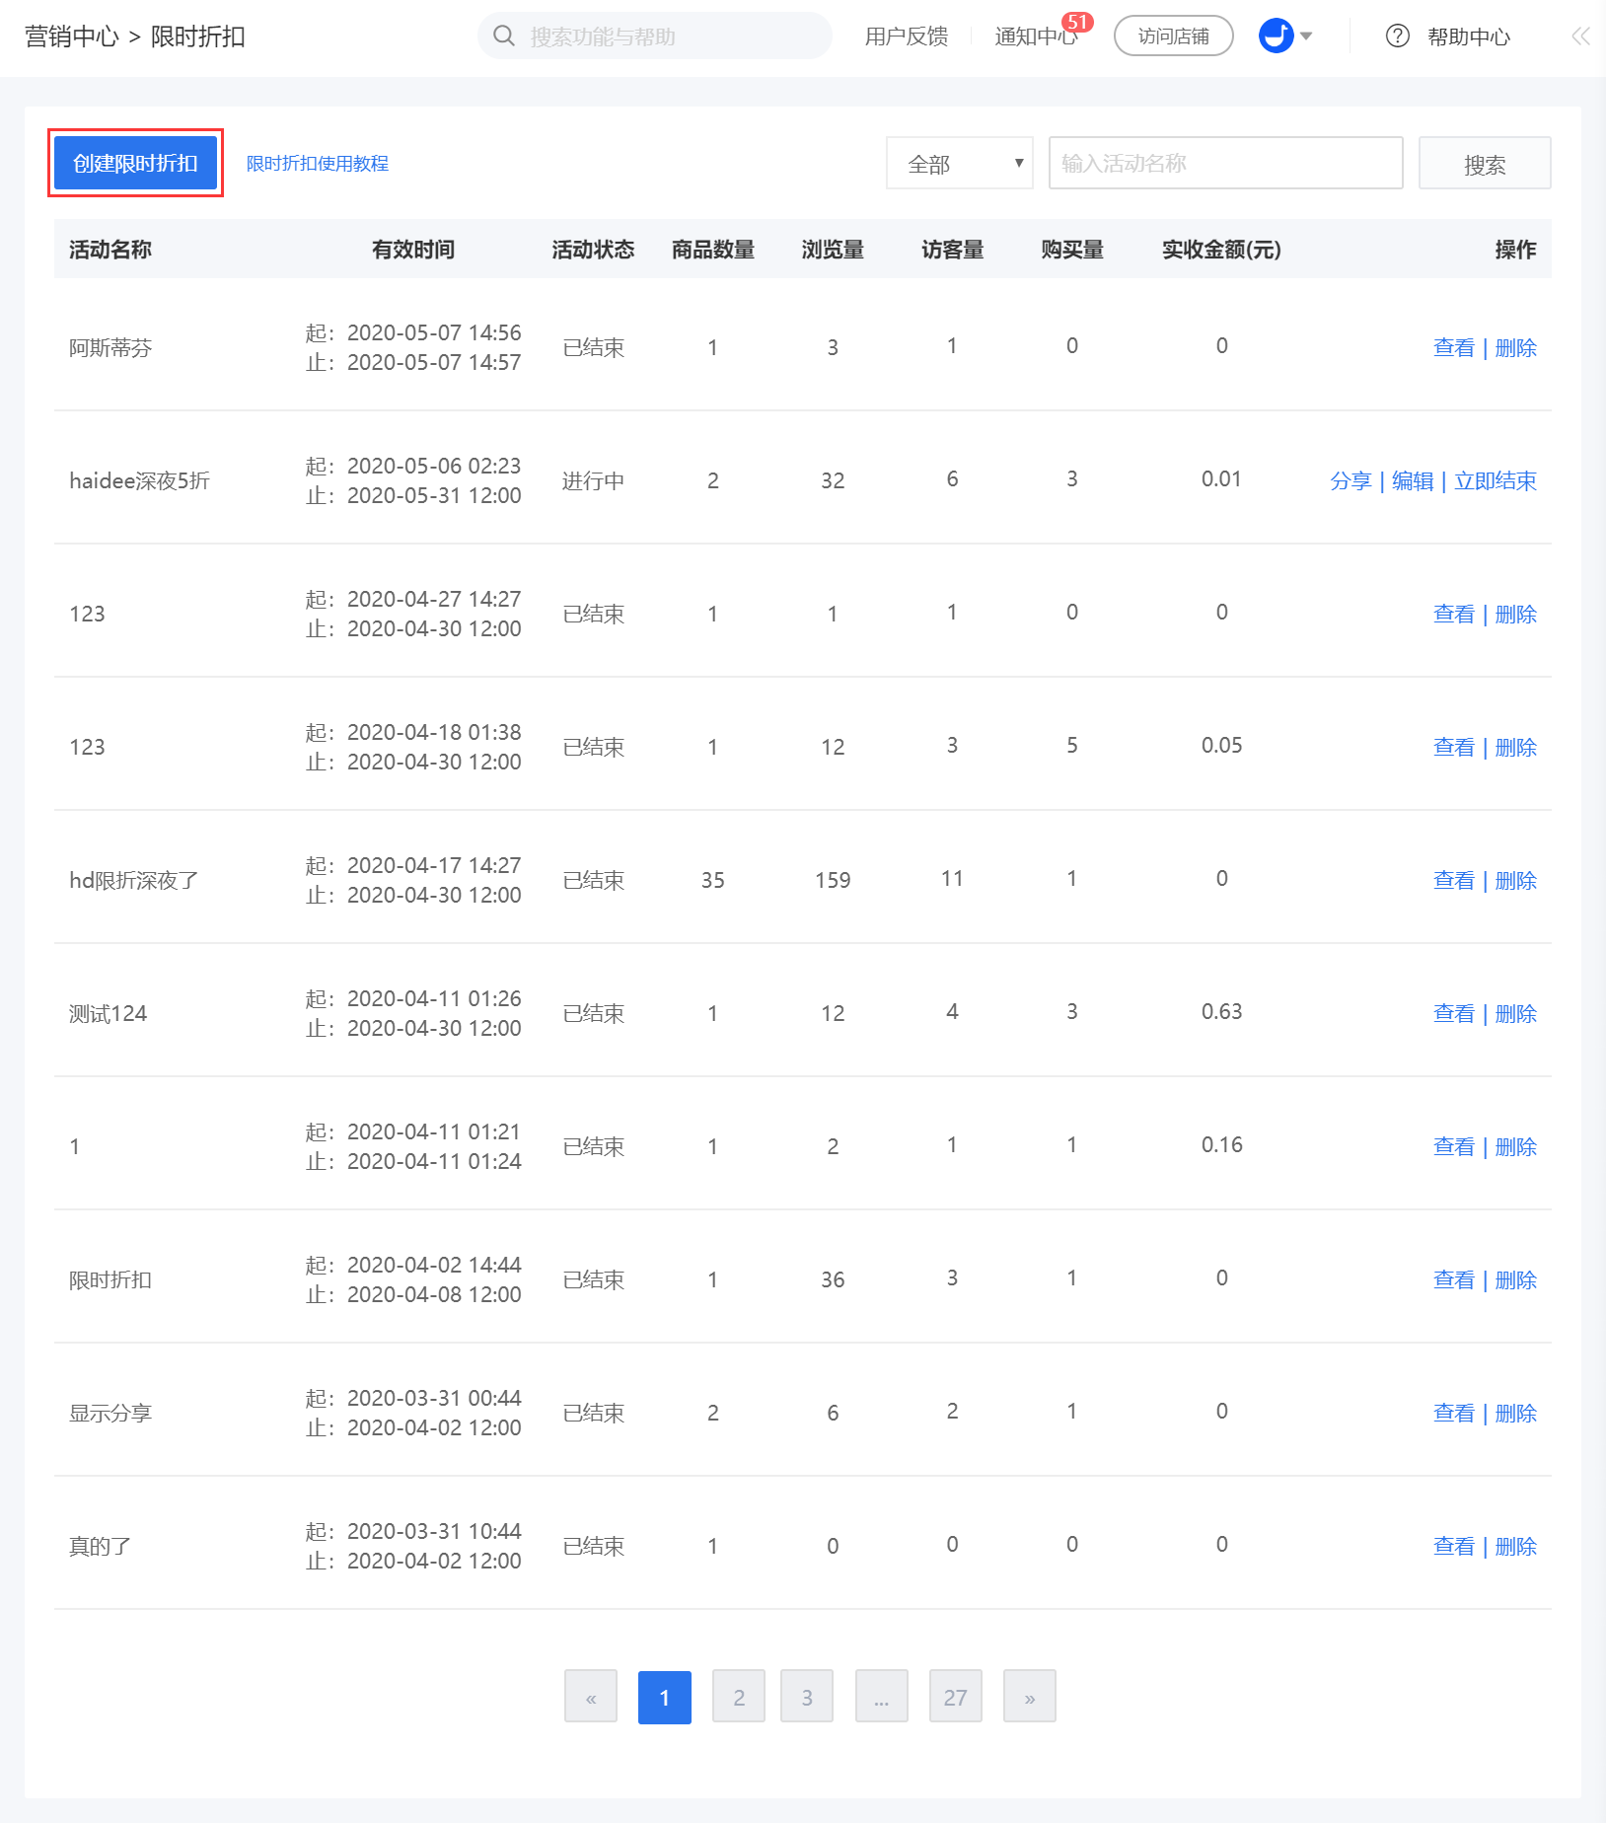
Task: Click 查看 for 阿斯蒂芬 activity
Action: (1454, 347)
